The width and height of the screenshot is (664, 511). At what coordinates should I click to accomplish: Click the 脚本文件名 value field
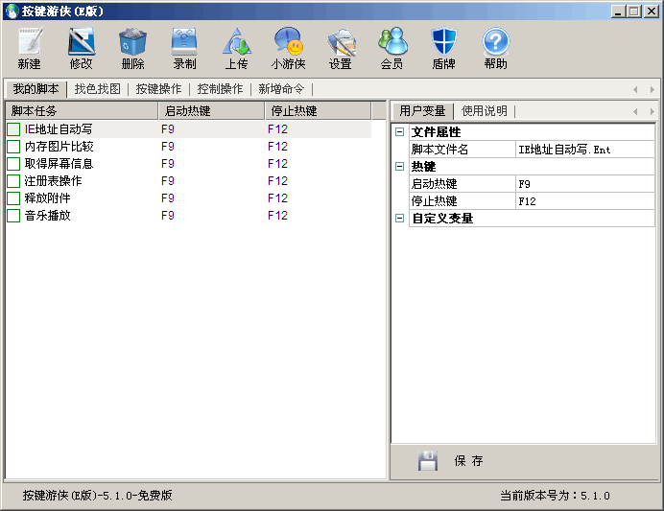pyautogui.click(x=585, y=150)
